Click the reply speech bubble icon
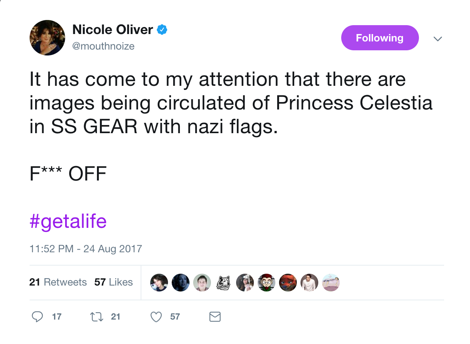 [x=37, y=317]
